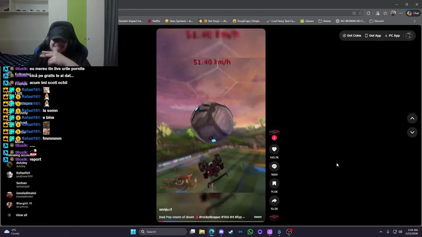Follow senju.rl via the red plus button

(x=274, y=138)
